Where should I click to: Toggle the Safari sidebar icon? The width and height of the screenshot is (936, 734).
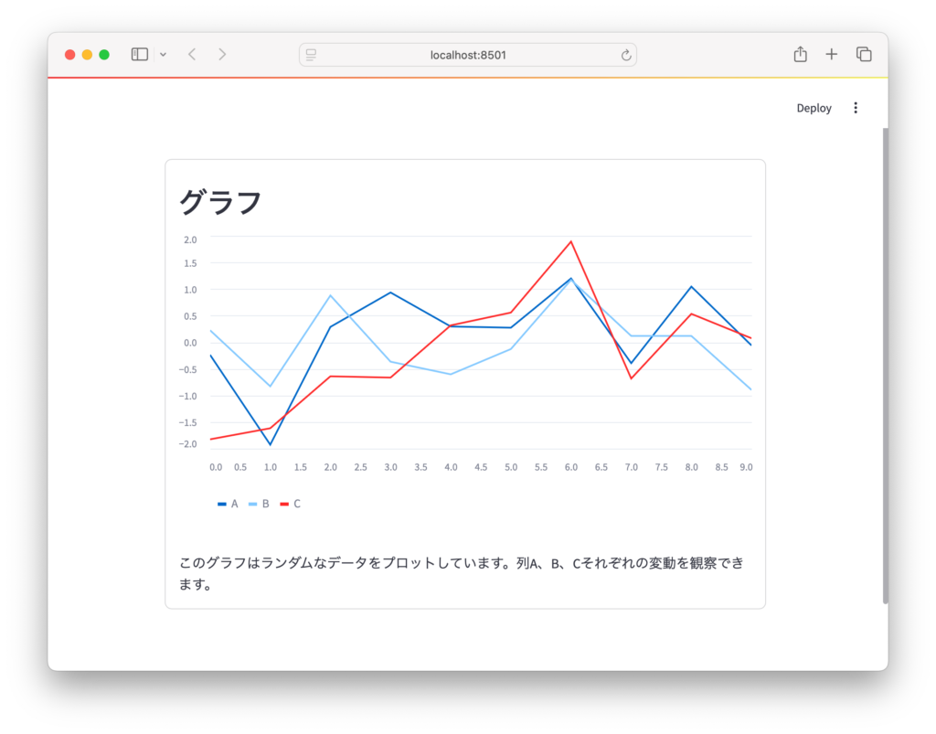(x=139, y=54)
